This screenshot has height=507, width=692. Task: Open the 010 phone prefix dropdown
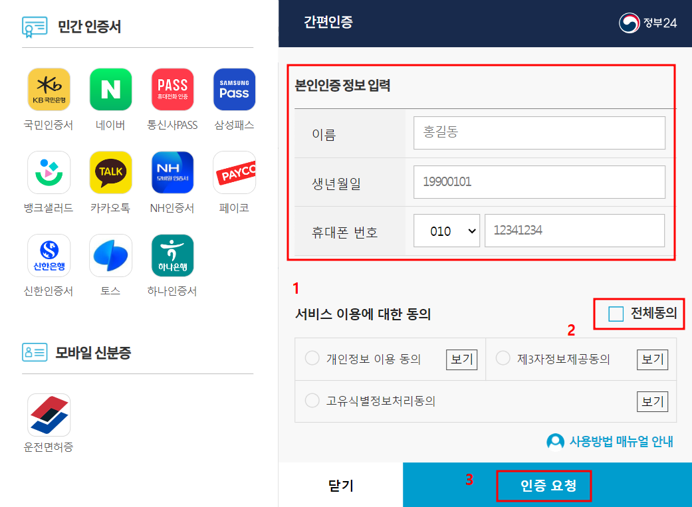tap(447, 231)
